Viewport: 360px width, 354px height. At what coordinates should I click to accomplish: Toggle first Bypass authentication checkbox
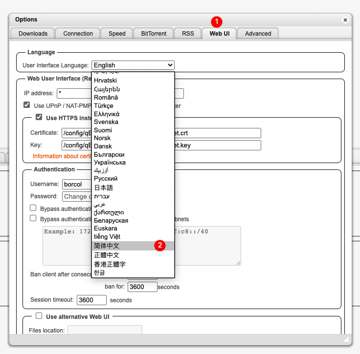[x=33, y=208]
